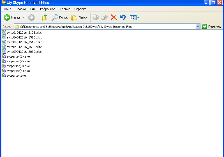Expand the address bar dropdown
The height and width of the screenshot is (157, 224).
pos(198,26)
